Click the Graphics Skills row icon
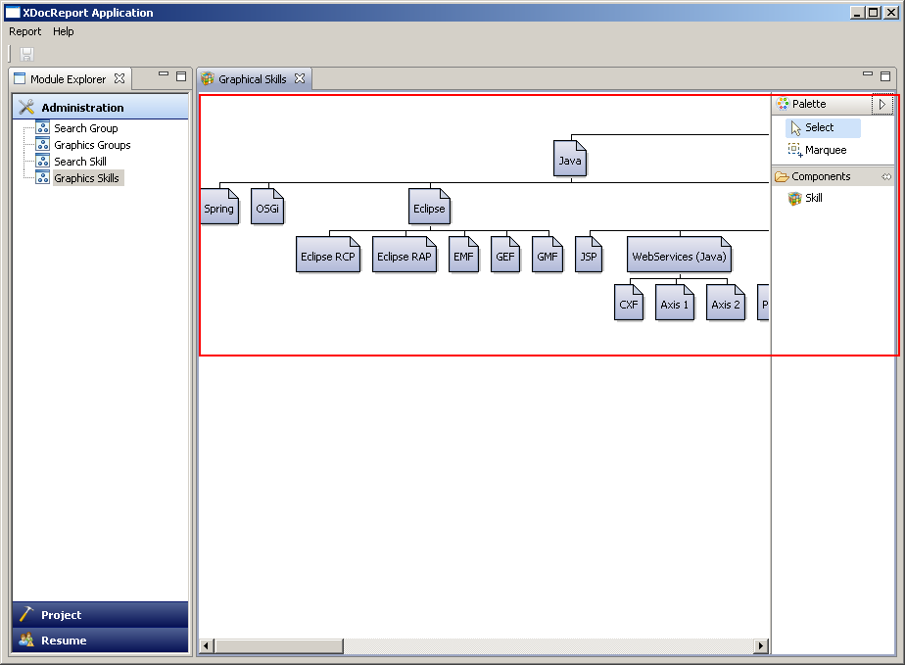This screenshot has height=665, width=905. coord(43,178)
